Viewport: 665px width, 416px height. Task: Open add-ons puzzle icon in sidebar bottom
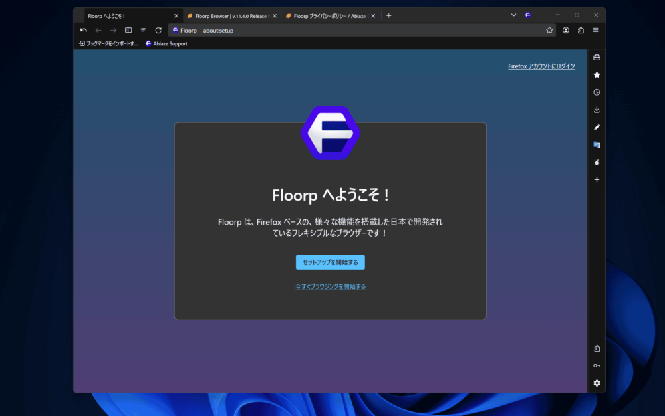pyautogui.click(x=597, y=348)
